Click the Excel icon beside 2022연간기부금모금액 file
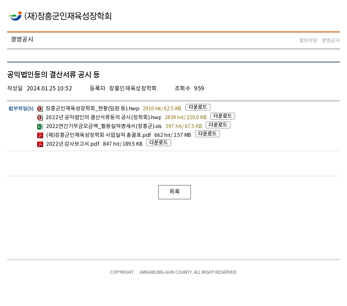Viewport: 347px width, 306px height. coord(40,126)
